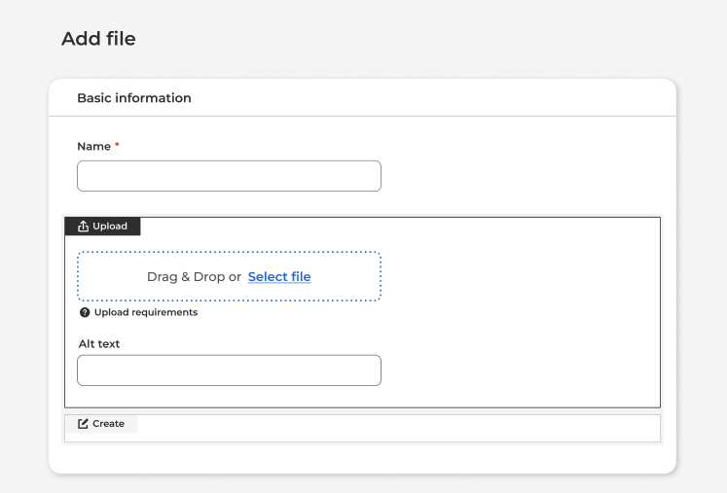Click the Basic information section heading

click(x=134, y=98)
